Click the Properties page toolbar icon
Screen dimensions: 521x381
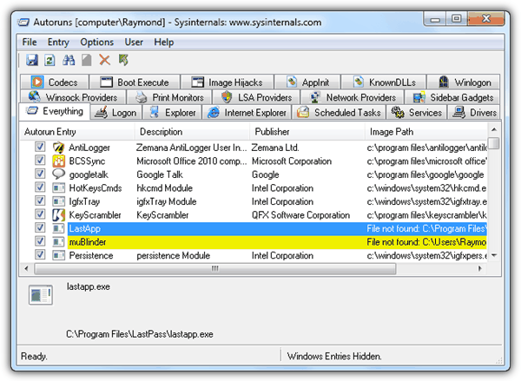[86, 60]
